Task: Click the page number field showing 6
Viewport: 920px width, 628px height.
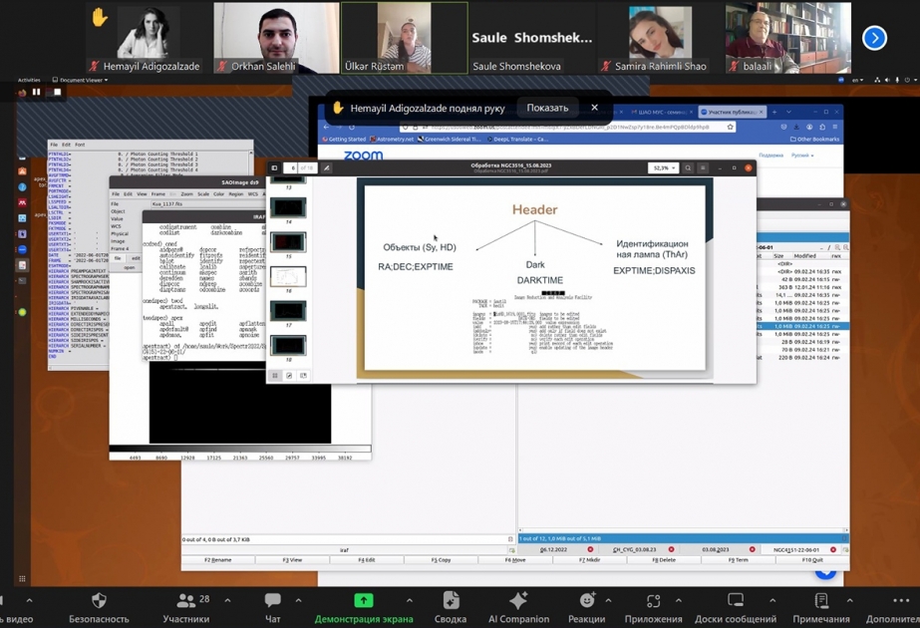Action: (292, 167)
